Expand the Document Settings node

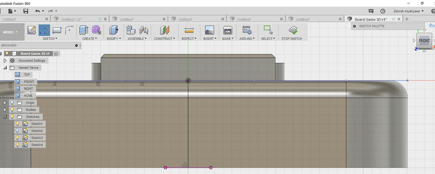(5, 61)
